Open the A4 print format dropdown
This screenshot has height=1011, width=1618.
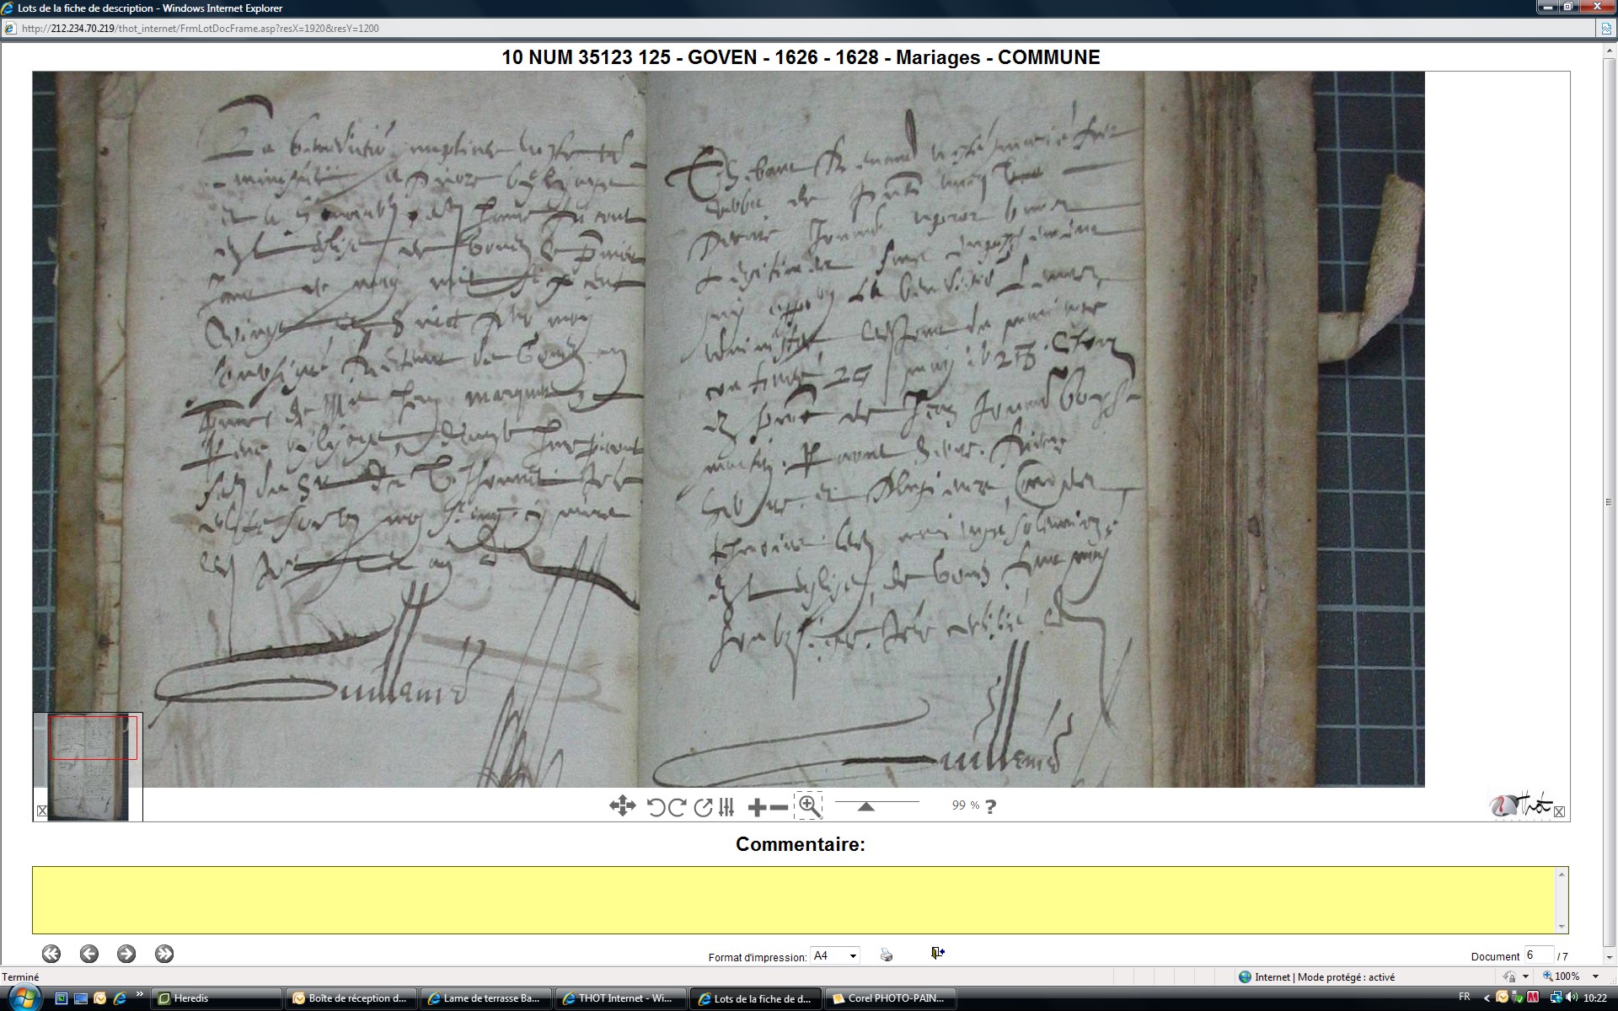click(853, 955)
